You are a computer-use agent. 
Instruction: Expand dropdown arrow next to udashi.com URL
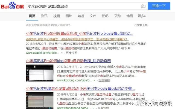click(62, 53)
